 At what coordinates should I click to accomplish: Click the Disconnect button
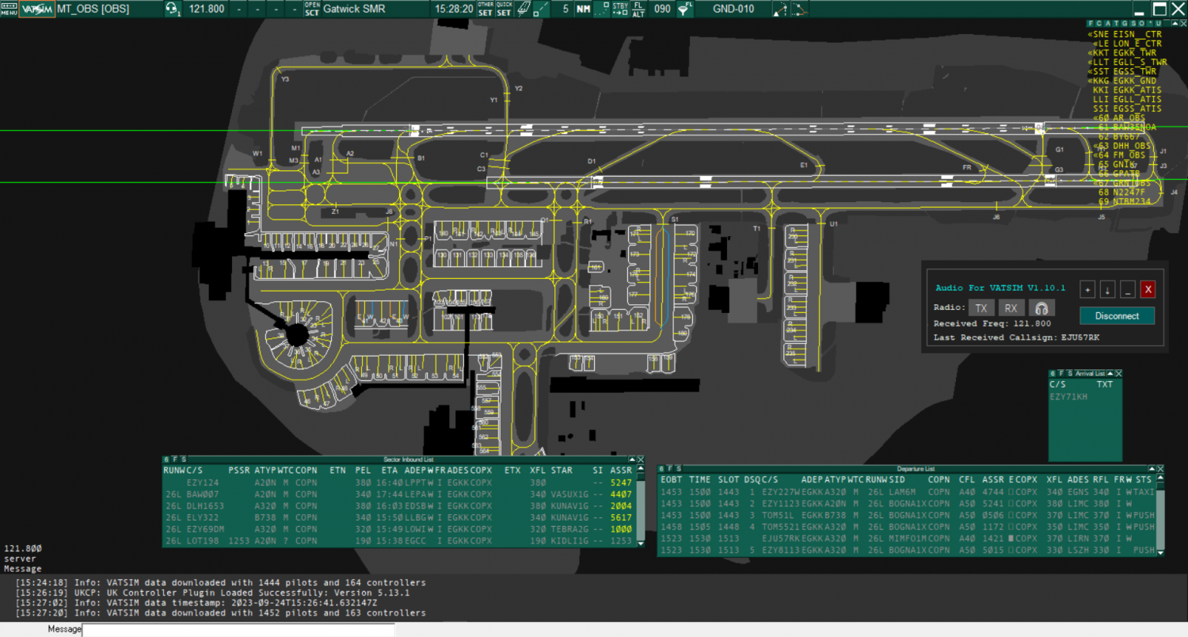pos(1117,315)
